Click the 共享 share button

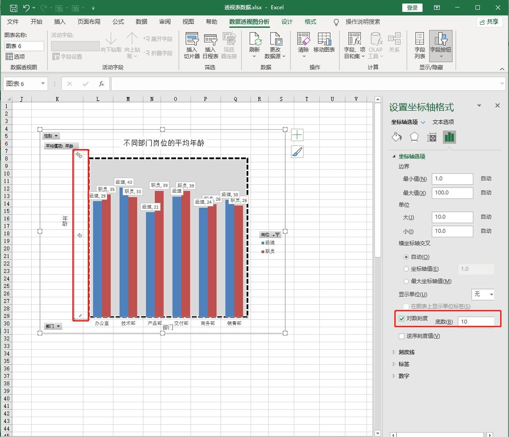[489, 22]
